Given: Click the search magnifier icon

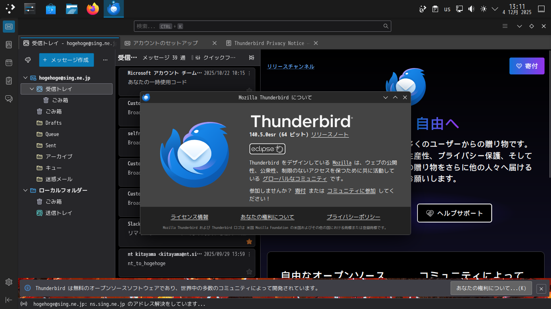Looking at the screenshot, I should [x=386, y=26].
